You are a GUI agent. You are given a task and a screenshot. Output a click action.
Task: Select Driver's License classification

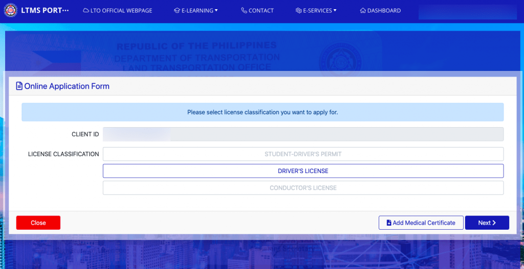point(303,171)
